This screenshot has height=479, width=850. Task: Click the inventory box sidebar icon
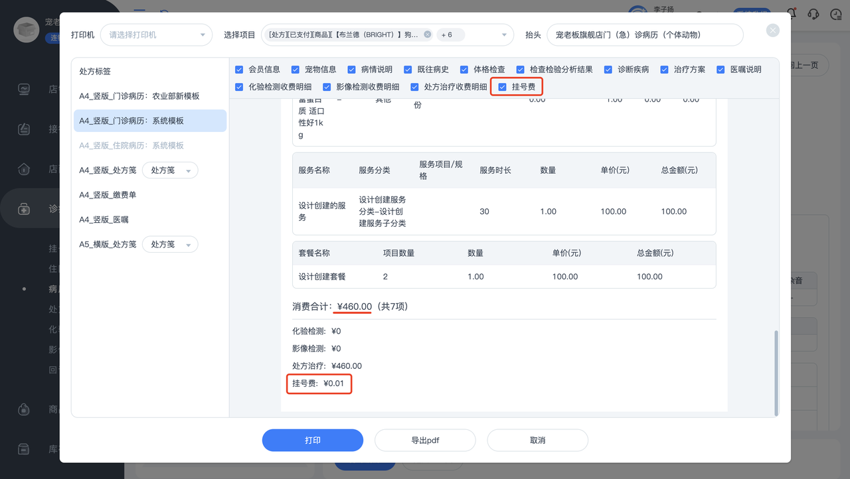[24, 449]
